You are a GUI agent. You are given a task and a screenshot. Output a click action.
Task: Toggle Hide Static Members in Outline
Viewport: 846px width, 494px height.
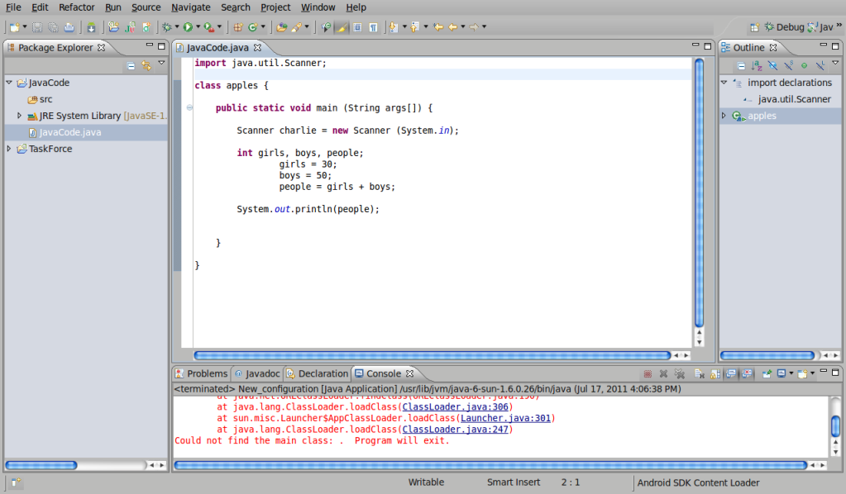tap(788, 65)
